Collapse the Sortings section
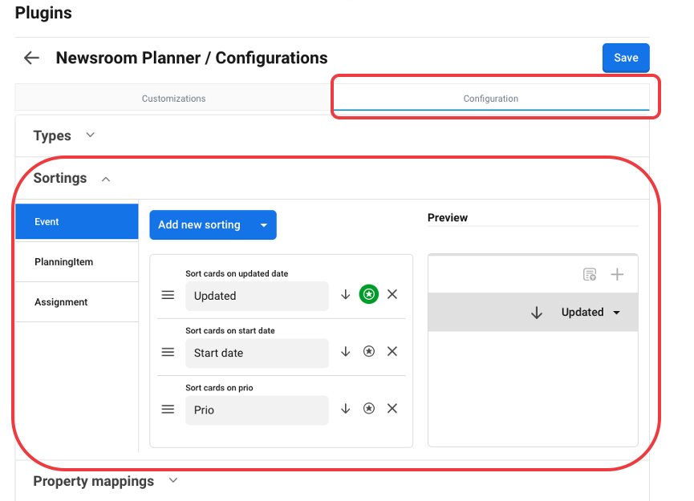Viewport: 694px width, 501px height. [x=106, y=179]
